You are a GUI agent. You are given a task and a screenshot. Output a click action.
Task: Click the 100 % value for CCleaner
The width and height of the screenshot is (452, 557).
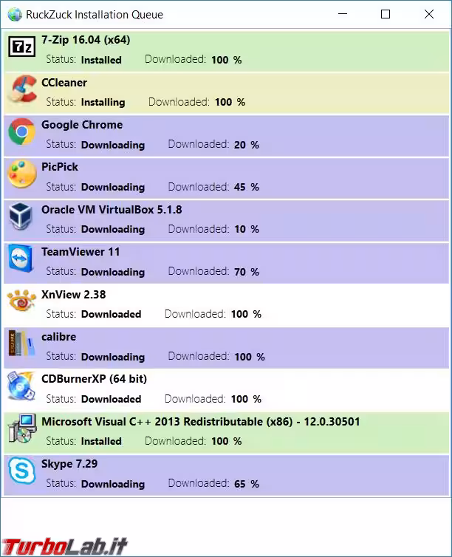coord(230,102)
